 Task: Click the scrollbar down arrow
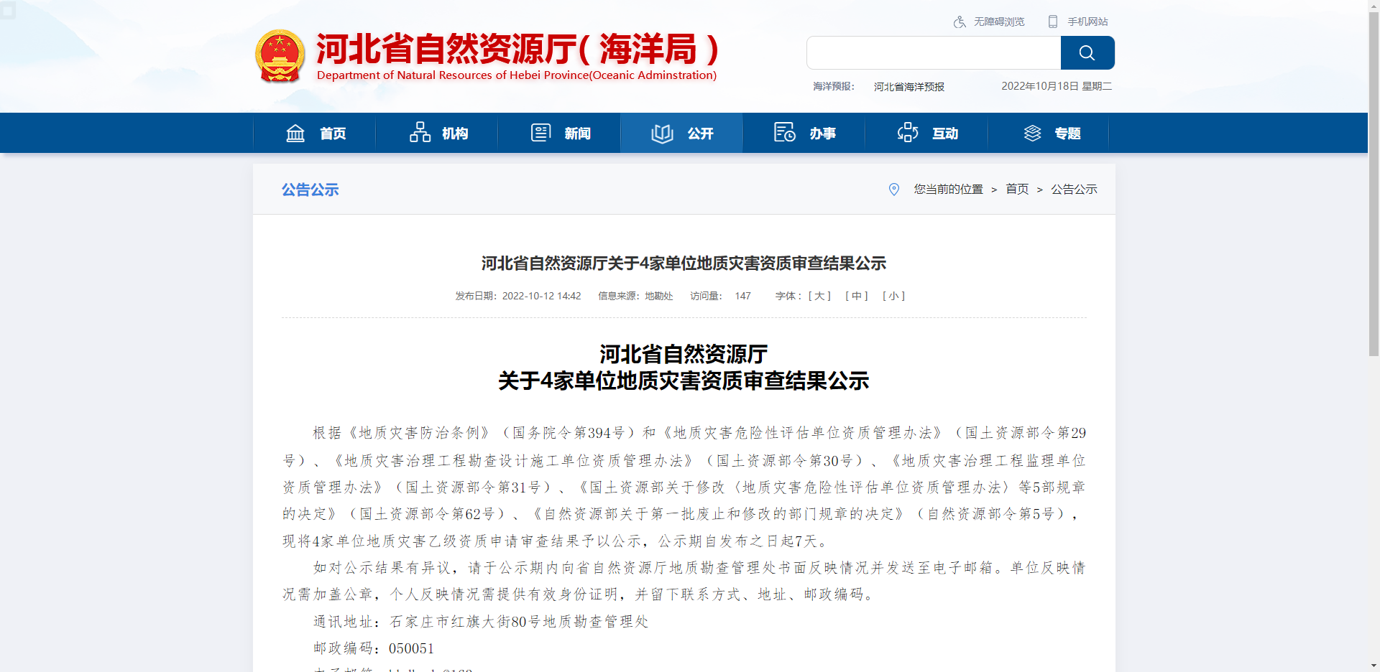pyautogui.click(x=1374, y=665)
